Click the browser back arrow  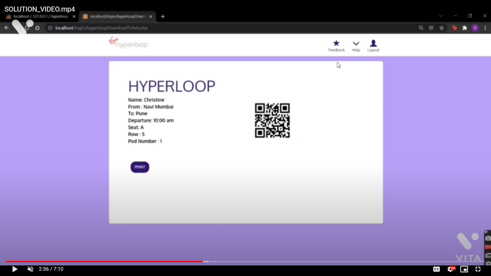coord(7,28)
